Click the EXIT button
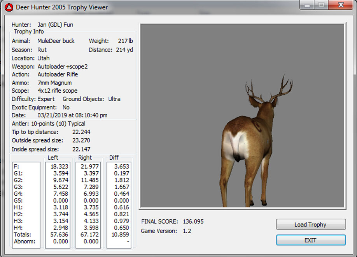357x257 pixels. [x=310, y=240]
